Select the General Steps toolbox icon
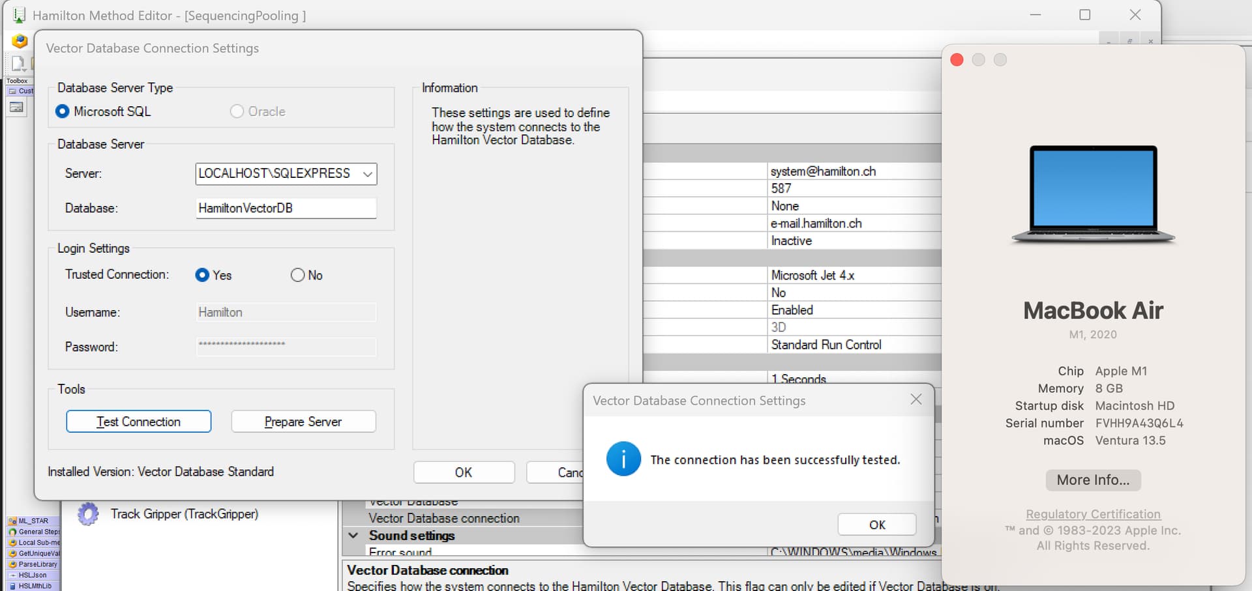1252x591 pixels. point(12,532)
